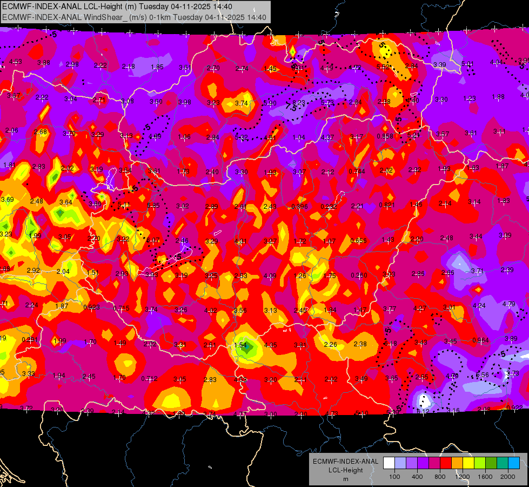Click the yellow legend swatch right of 1200
This screenshot has width=529, height=487.
pyautogui.click(x=468, y=463)
